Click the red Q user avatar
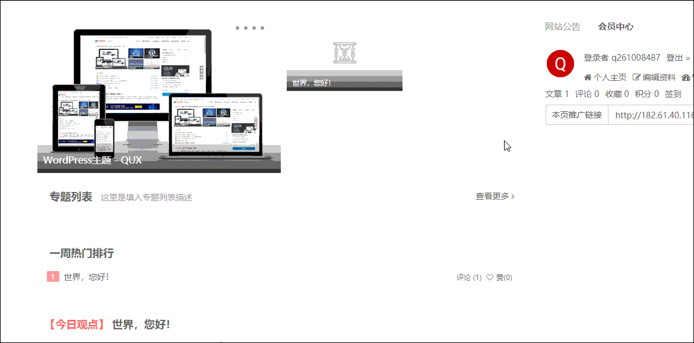The image size is (694, 343). tap(560, 64)
